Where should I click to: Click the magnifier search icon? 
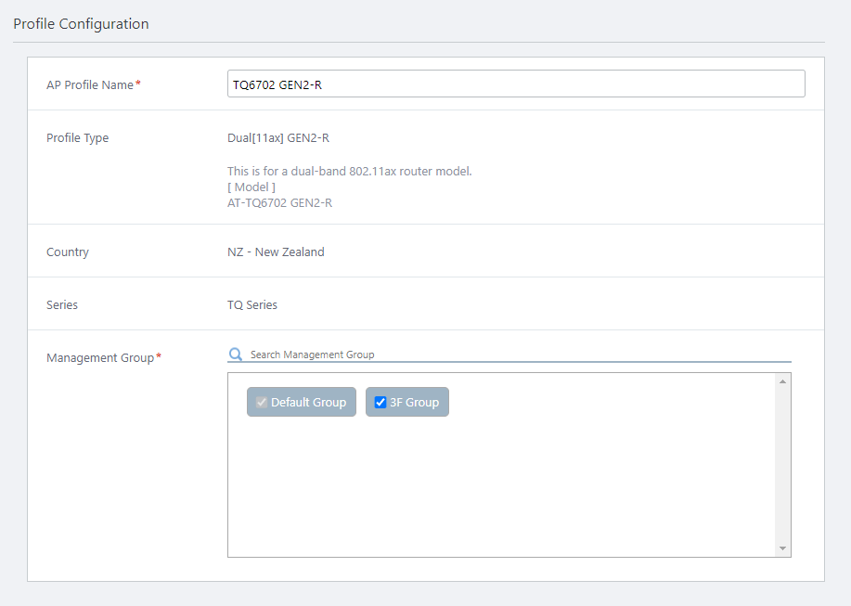(236, 355)
